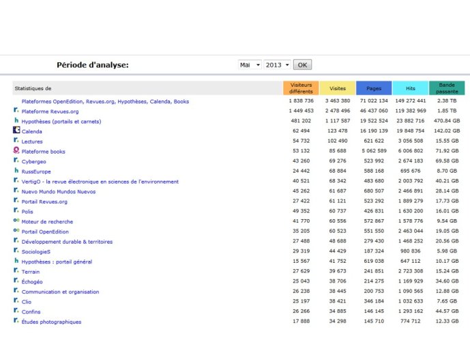
Task: Click the Hits column header
Action: point(411,88)
